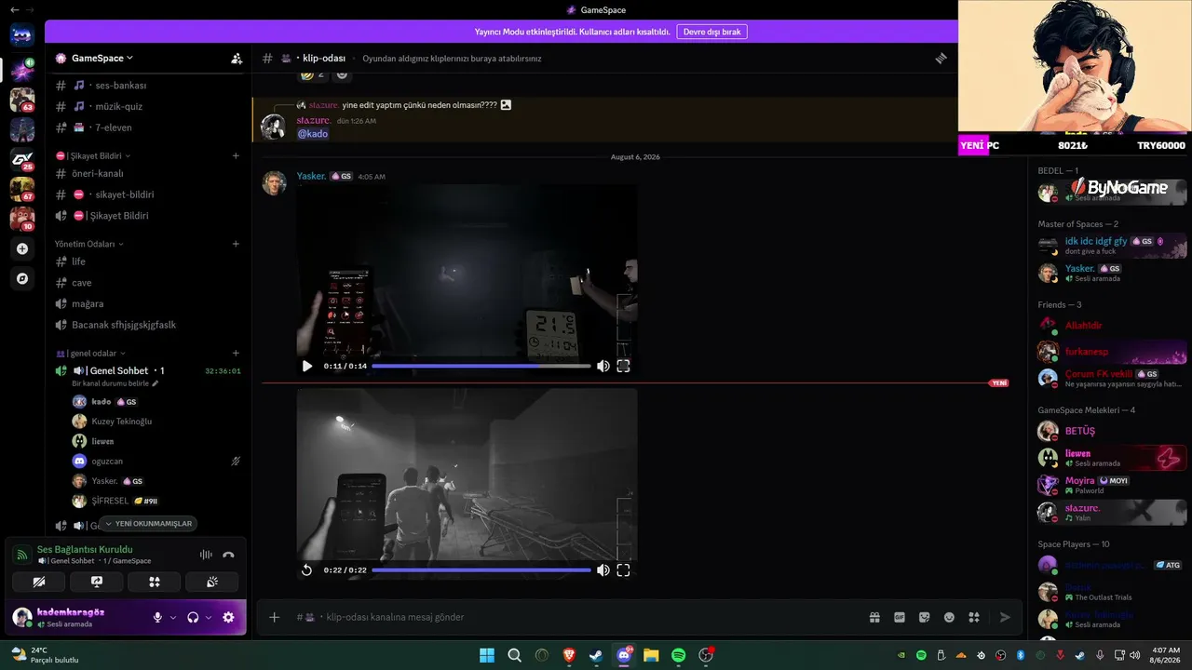
Task: Open Windows Start menu
Action: point(487,655)
